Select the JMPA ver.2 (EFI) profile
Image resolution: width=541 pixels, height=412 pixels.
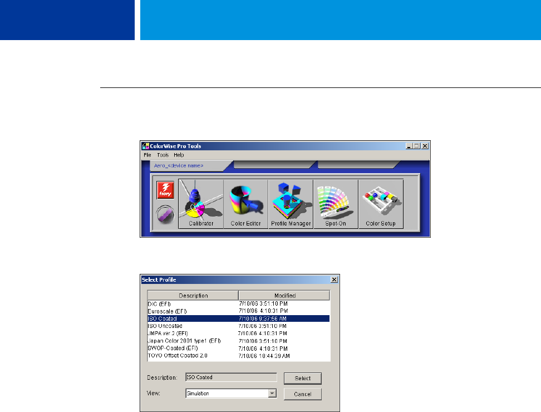click(238, 333)
